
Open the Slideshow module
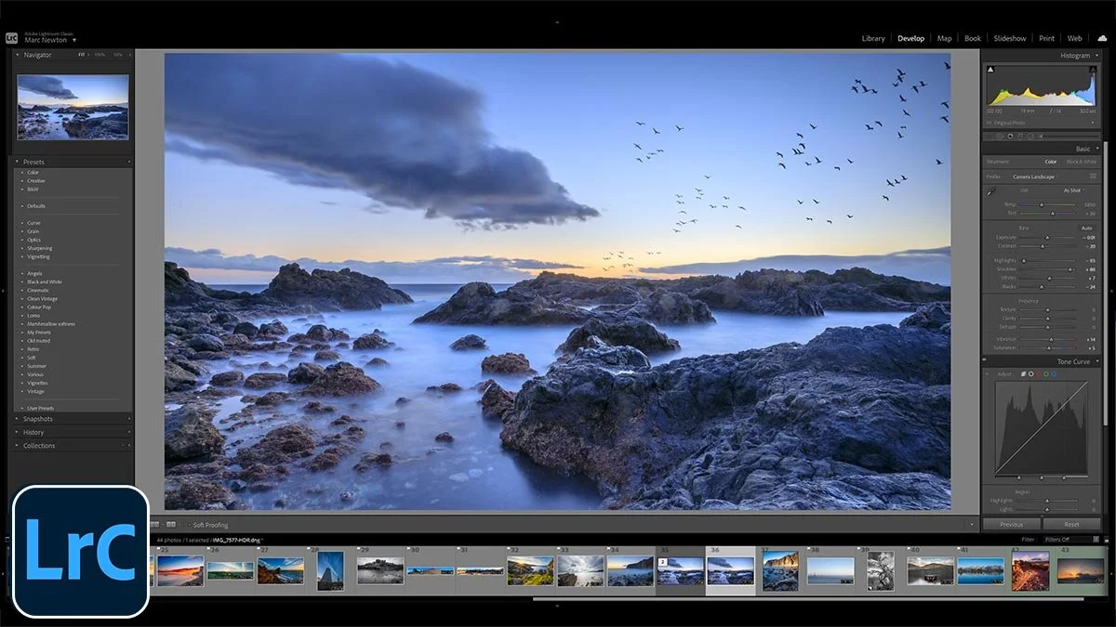coord(1008,38)
